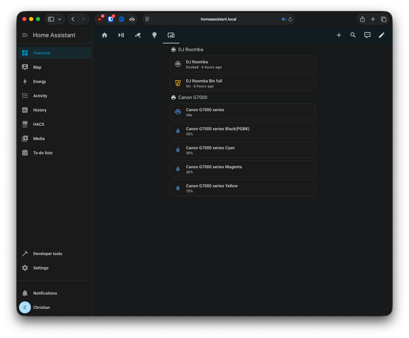Click the plus add icon in dashboard header
The height and width of the screenshot is (338, 409).
point(339,35)
